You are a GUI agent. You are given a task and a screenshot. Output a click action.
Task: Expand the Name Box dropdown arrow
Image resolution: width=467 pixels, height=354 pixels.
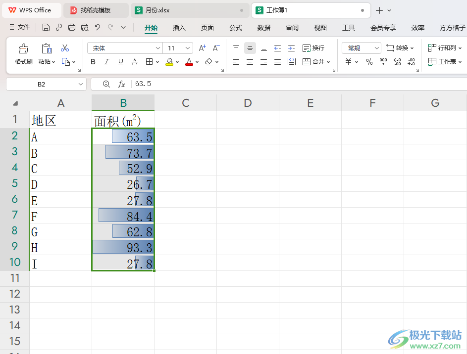(80, 84)
